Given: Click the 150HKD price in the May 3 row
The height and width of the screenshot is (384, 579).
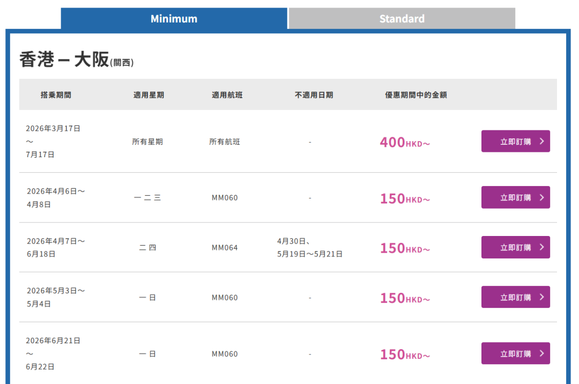Looking at the screenshot, I should 405,298.
